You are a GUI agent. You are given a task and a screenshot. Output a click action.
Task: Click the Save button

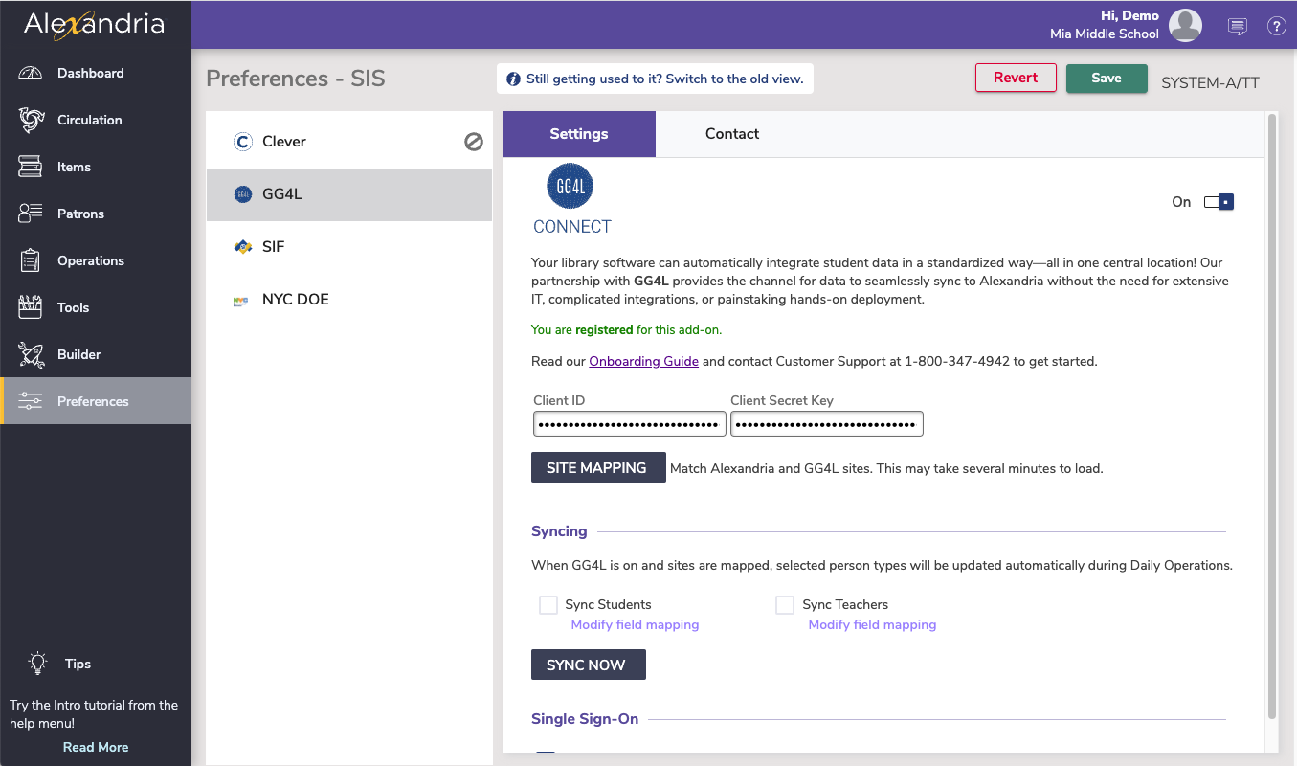pyautogui.click(x=1107, y=79)
